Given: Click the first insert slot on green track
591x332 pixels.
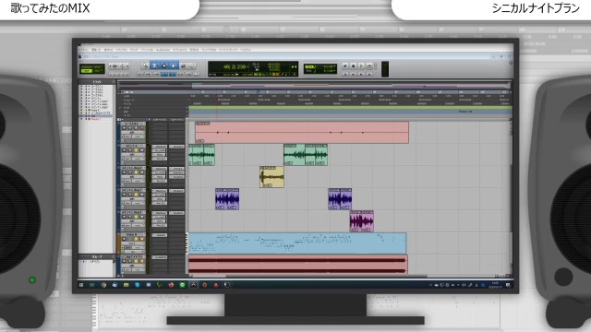Looking at the screenshot, I should (160, 147).
